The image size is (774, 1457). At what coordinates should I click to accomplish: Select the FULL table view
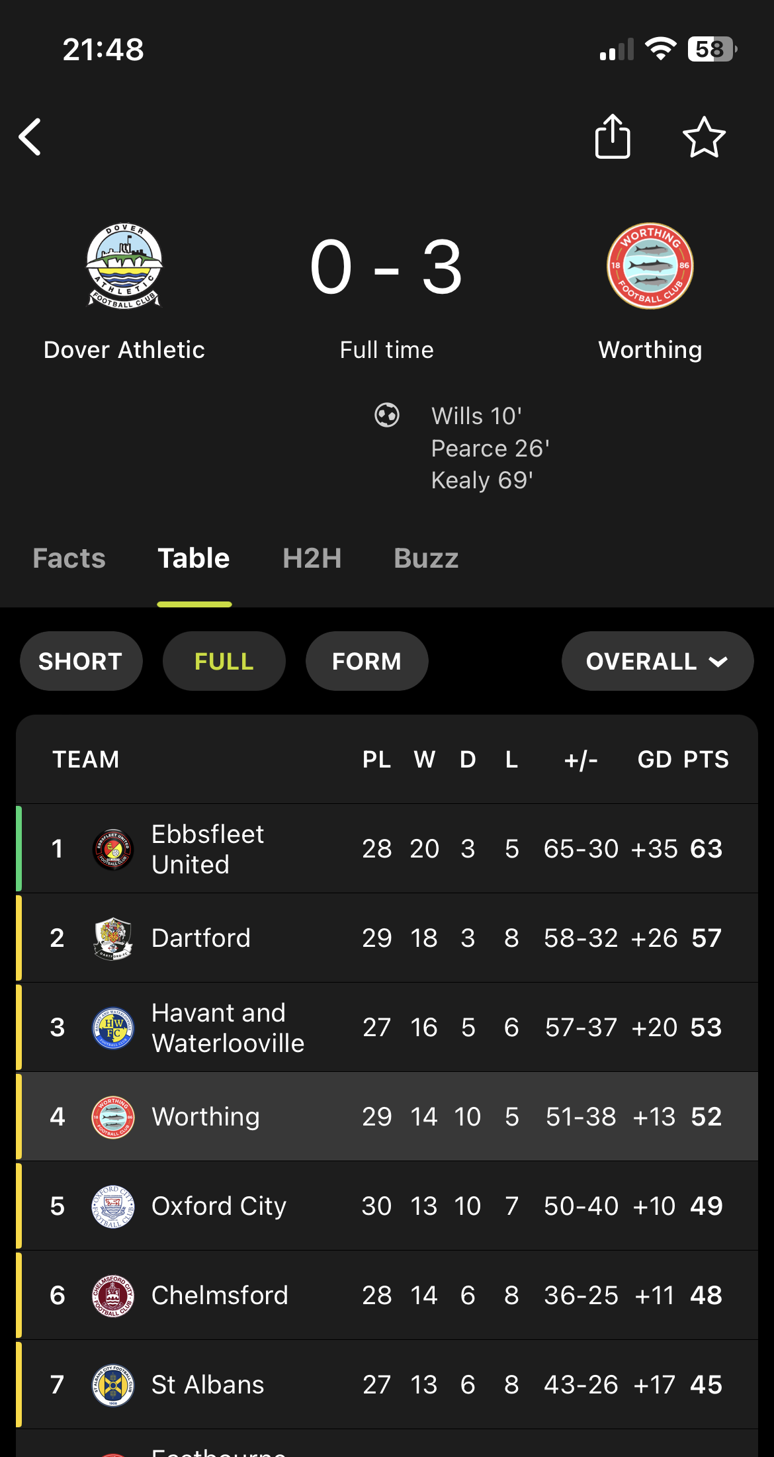click(224, 661)
